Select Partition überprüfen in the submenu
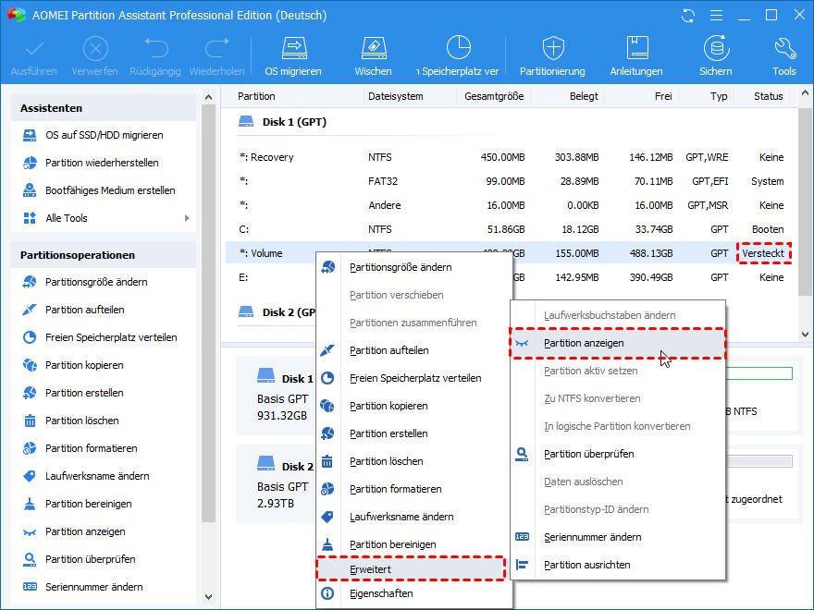Screen dimensions: 814x610 point(618,454)
